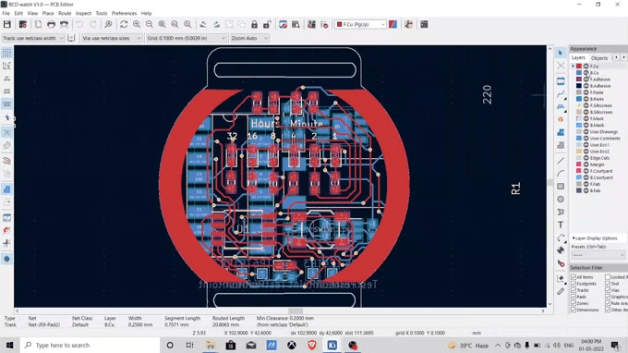Uncheck the Tracks selection filter
The height and width of the screenshot is (353, 628).
pos(574,290)
